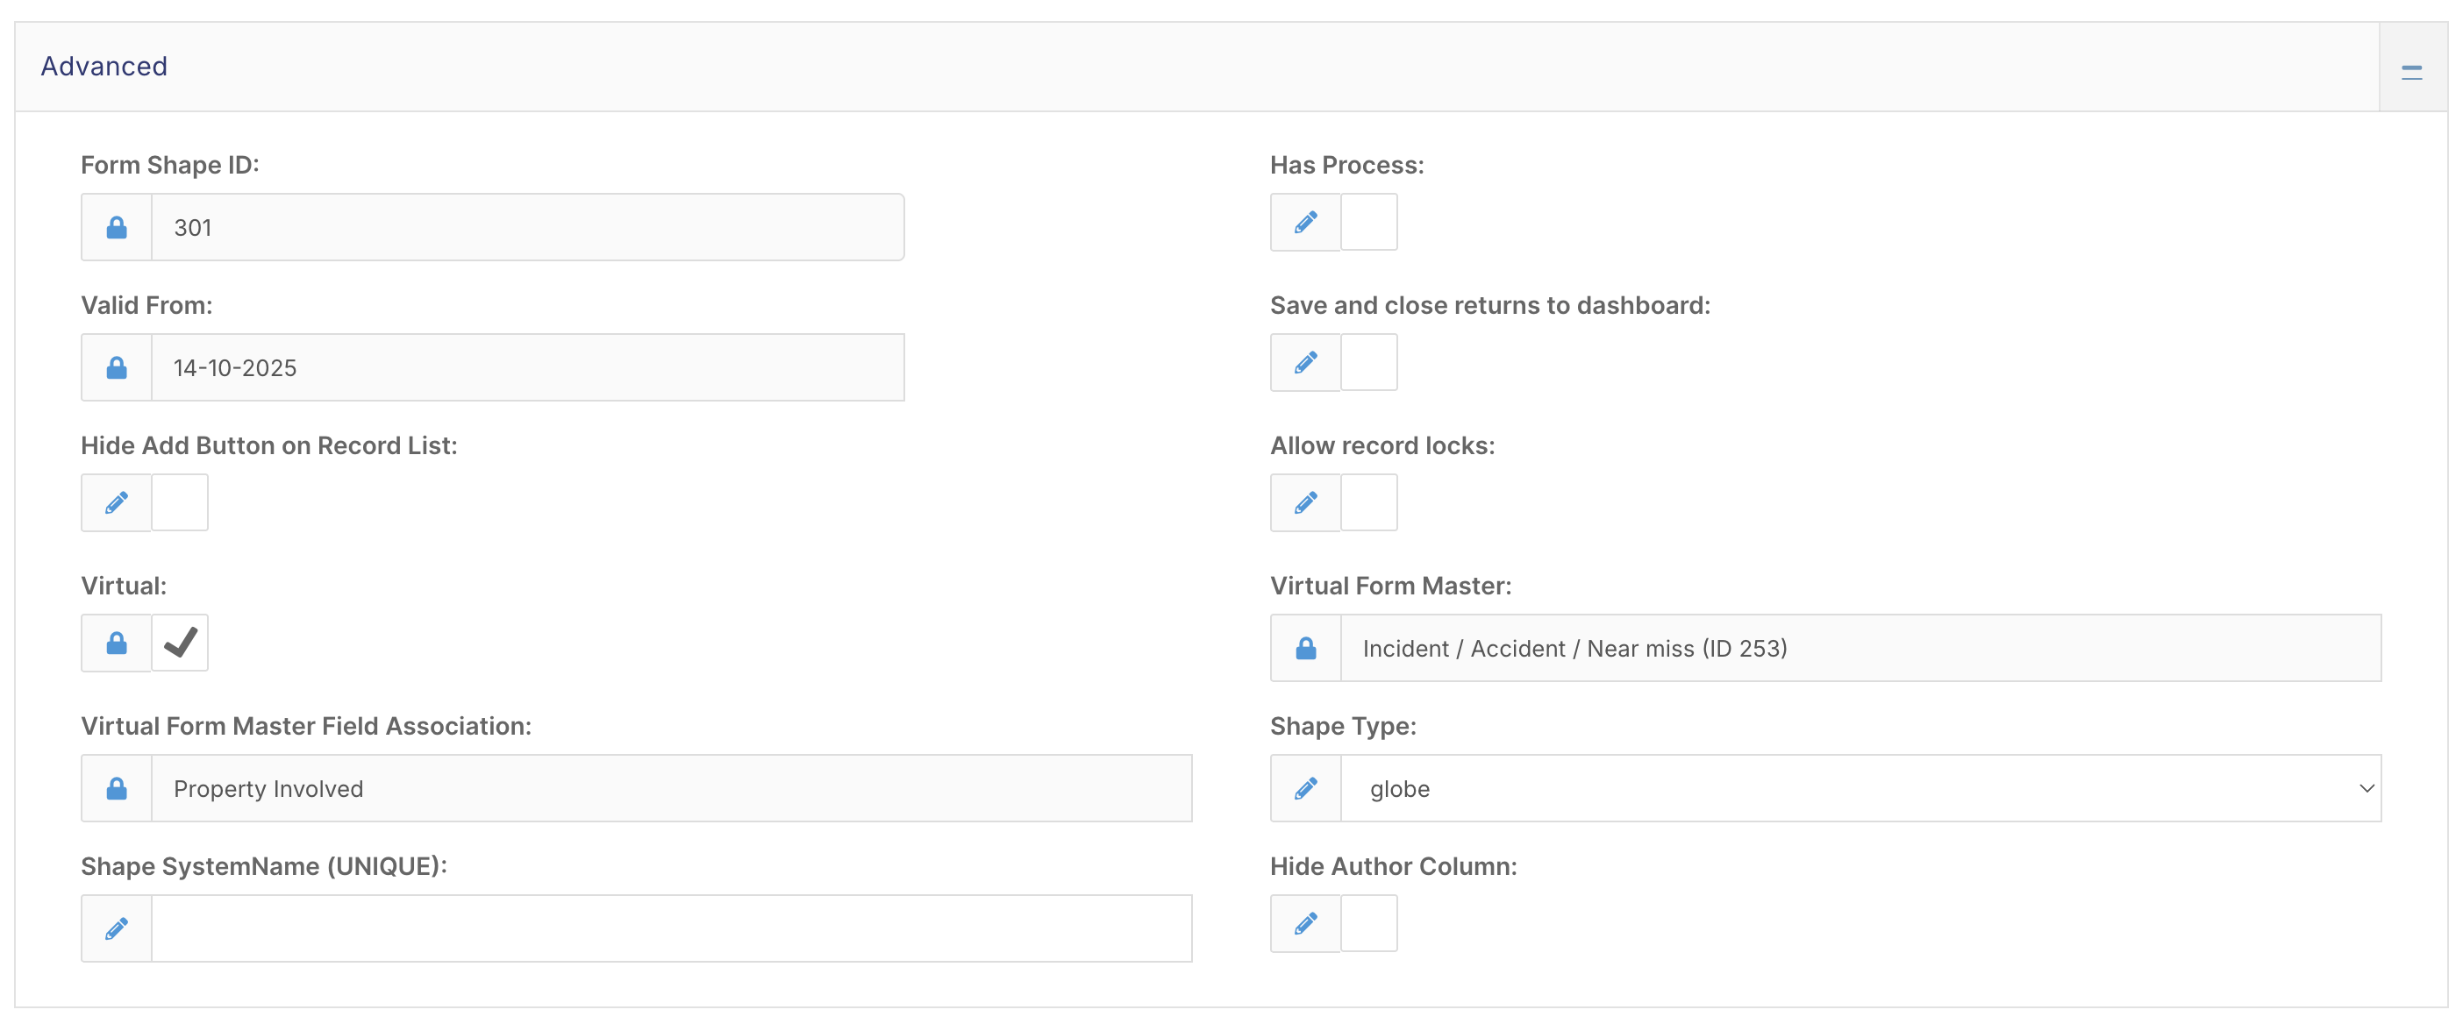Viewport: 2463px width, 1031px height.
Task: Toggle the checked Virtual checkbox
Action: pos(180,643)
